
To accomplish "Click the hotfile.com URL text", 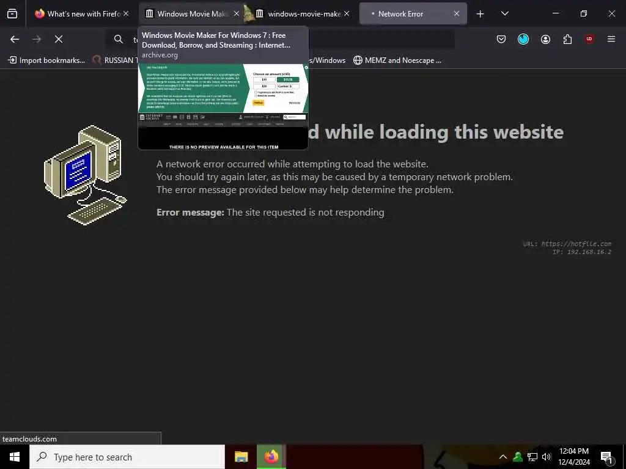I will 576,244.
